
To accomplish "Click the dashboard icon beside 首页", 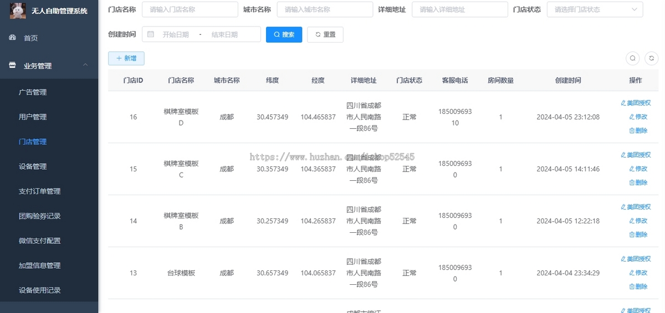I will (x=12, y=38).
